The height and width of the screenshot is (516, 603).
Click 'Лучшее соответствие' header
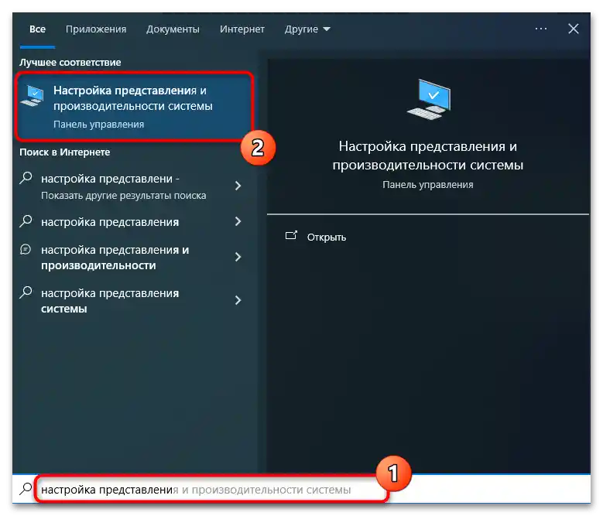[70, 62]
